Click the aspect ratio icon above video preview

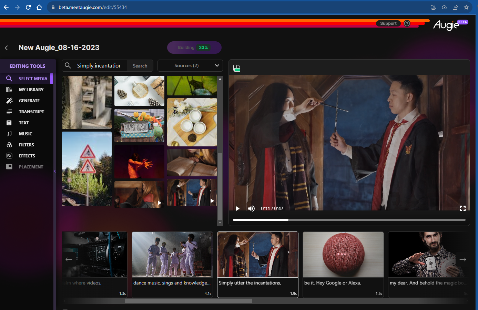tap(236, 68)
